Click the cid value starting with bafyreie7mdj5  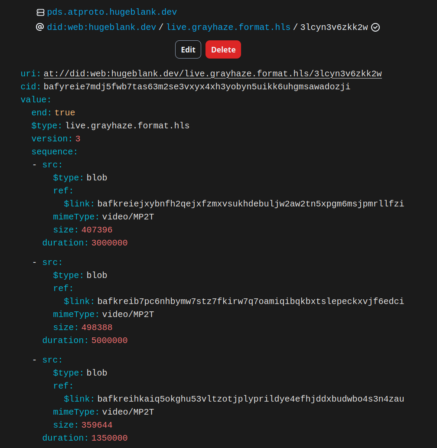coord(197,87)
